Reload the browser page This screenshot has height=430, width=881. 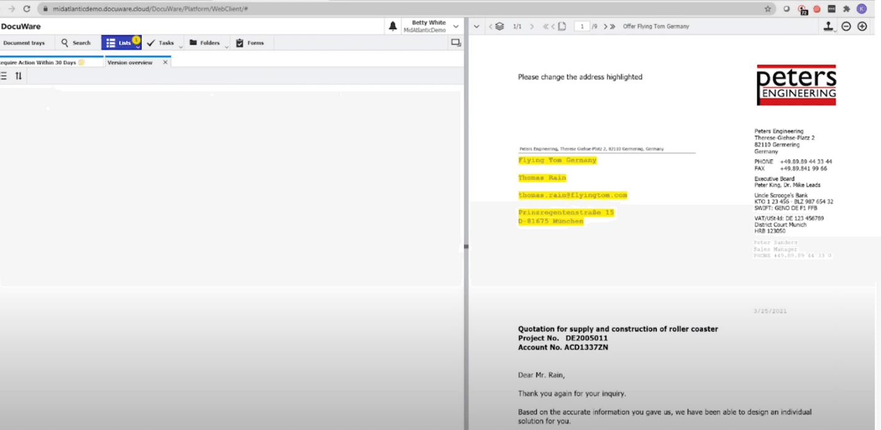[26, 9]
